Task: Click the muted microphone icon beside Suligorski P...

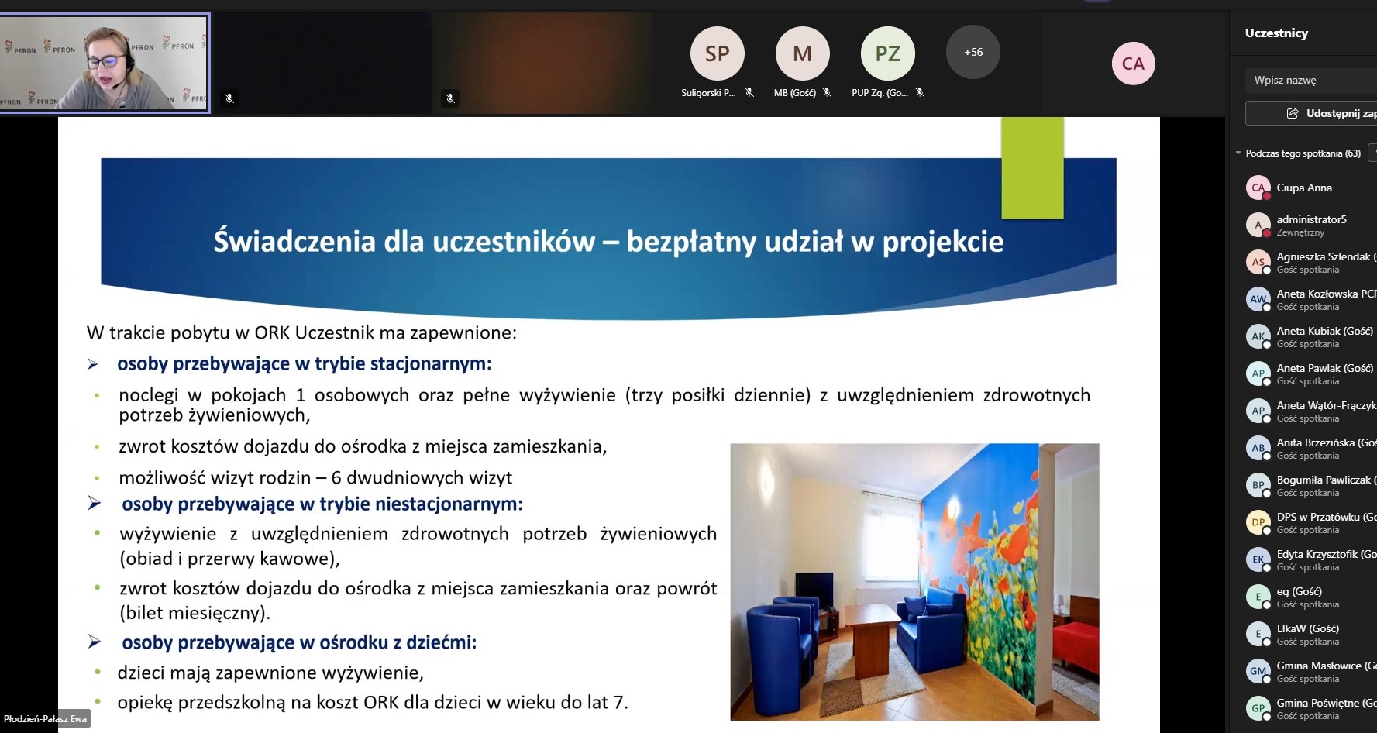Action: tap(749, 92)
